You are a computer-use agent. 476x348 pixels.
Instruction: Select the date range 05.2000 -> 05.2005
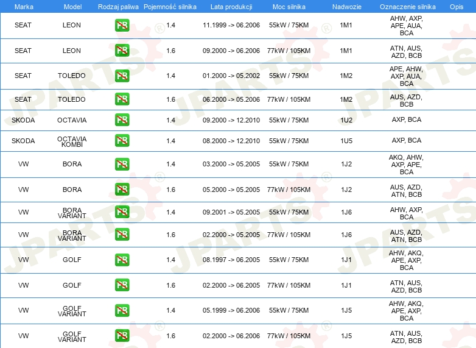231,190
